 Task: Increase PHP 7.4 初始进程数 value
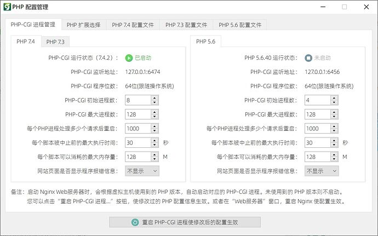pos(154,98)
